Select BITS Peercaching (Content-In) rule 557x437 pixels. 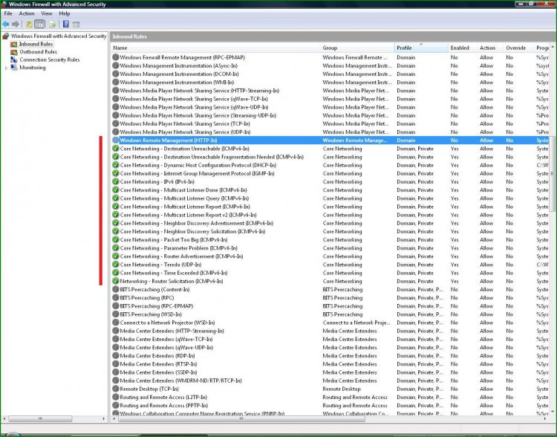click(x=330, y=289)
